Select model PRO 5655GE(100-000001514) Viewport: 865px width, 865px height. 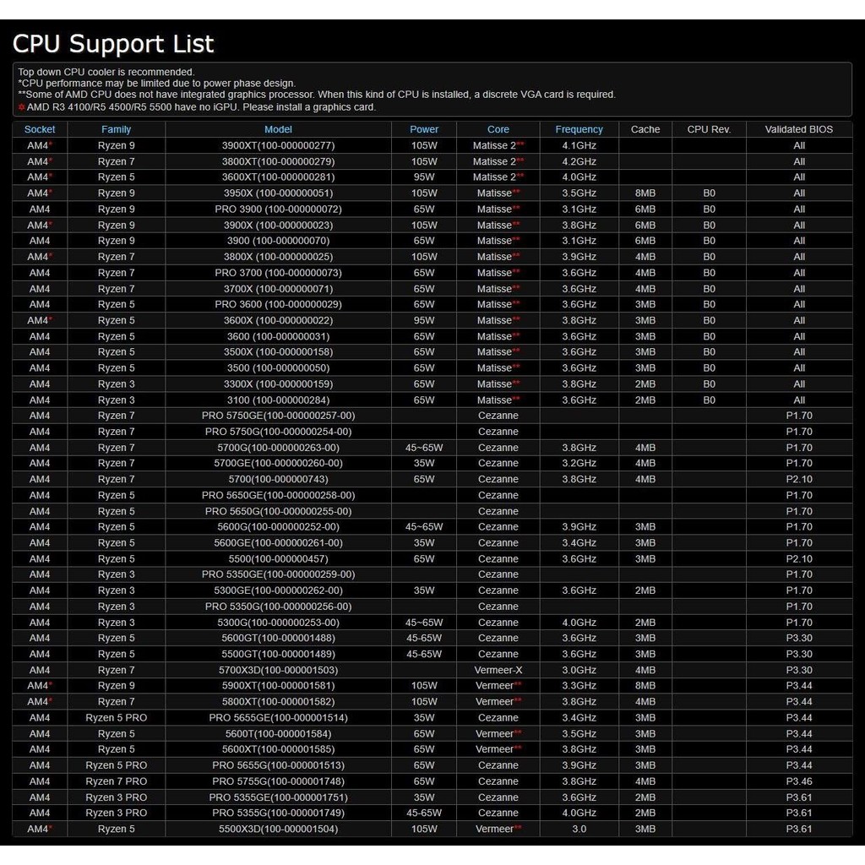(278, 717)
